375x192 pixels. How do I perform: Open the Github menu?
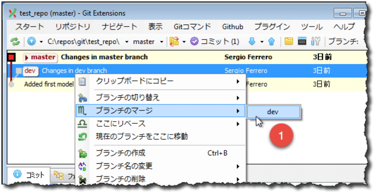coord(233,27)
